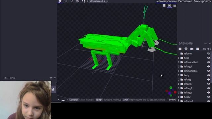Expand the leftleg2 group
212x119 pixels.
pos(179,93)
